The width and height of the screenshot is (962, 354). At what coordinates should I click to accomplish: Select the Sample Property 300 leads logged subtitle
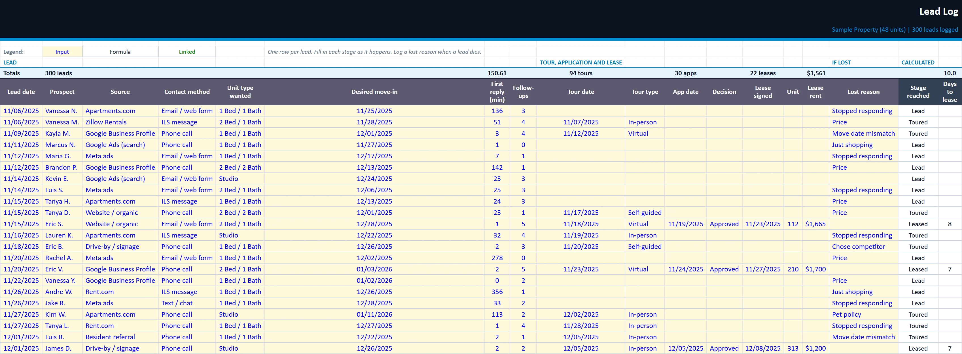click(895, 30)
